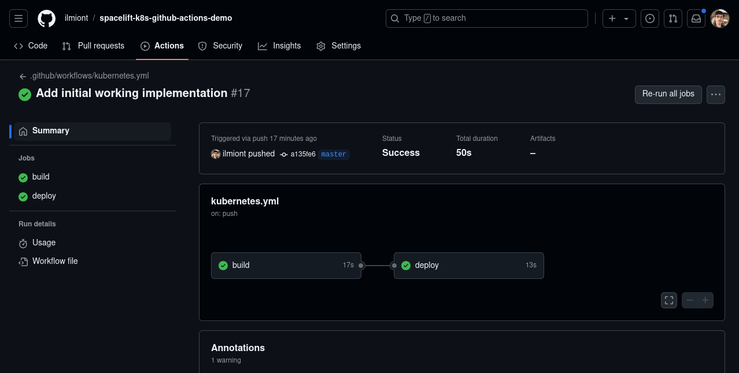This screenshot has width=739, height=373.
Task: Switch to the Actions tab
Action: [x=162, y=46]
